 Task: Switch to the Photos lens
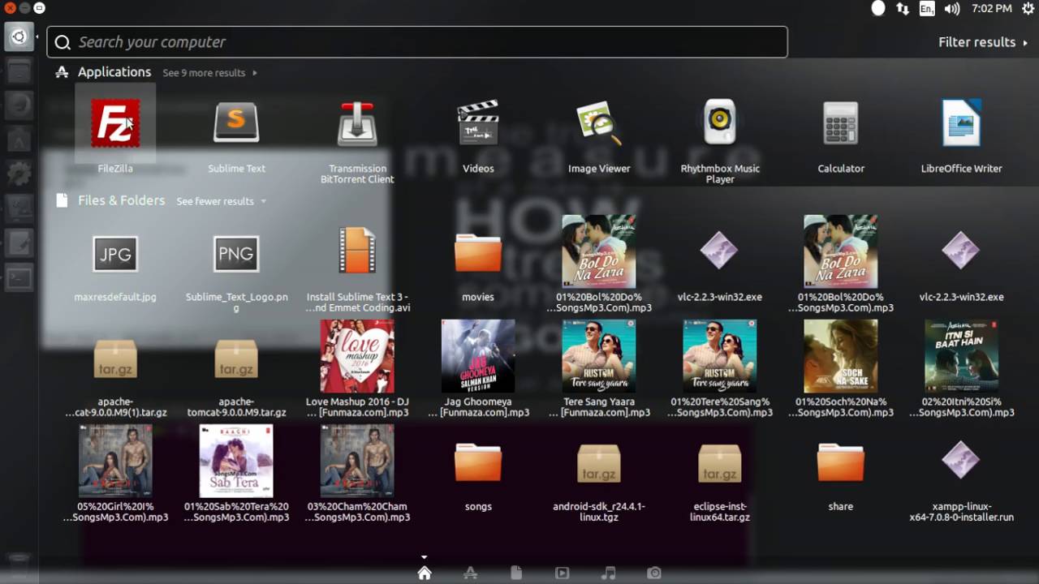(654, 573)
